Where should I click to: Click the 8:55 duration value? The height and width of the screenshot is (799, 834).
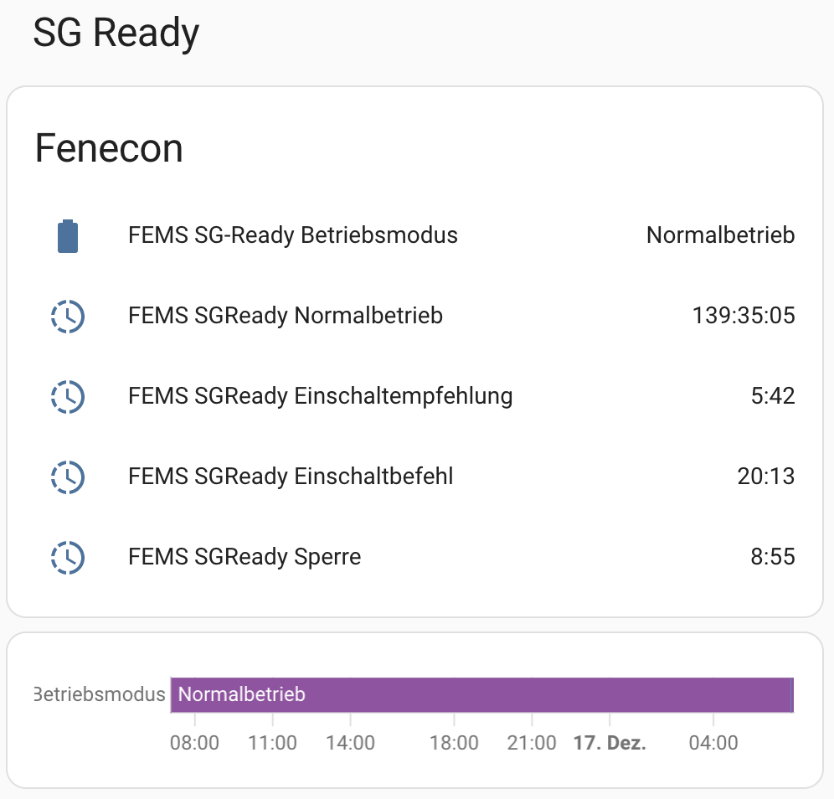tap(772, 557)
